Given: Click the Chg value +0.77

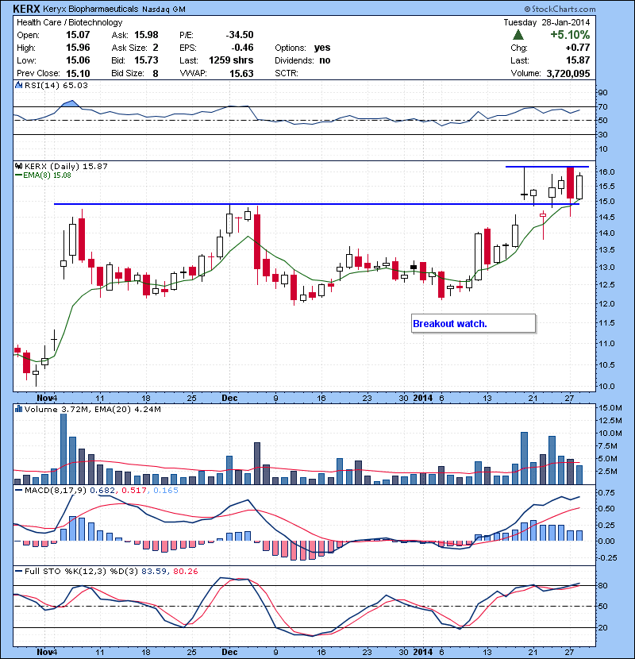Looking at the screenshot, I should pyautogui.click(x=578, y=48).
